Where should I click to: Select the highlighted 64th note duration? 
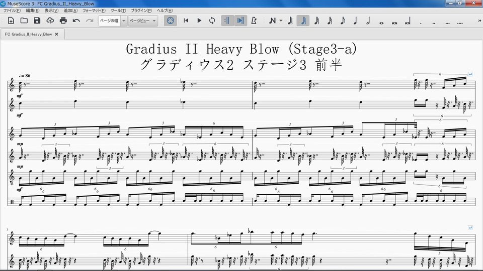tap(303, 21)
